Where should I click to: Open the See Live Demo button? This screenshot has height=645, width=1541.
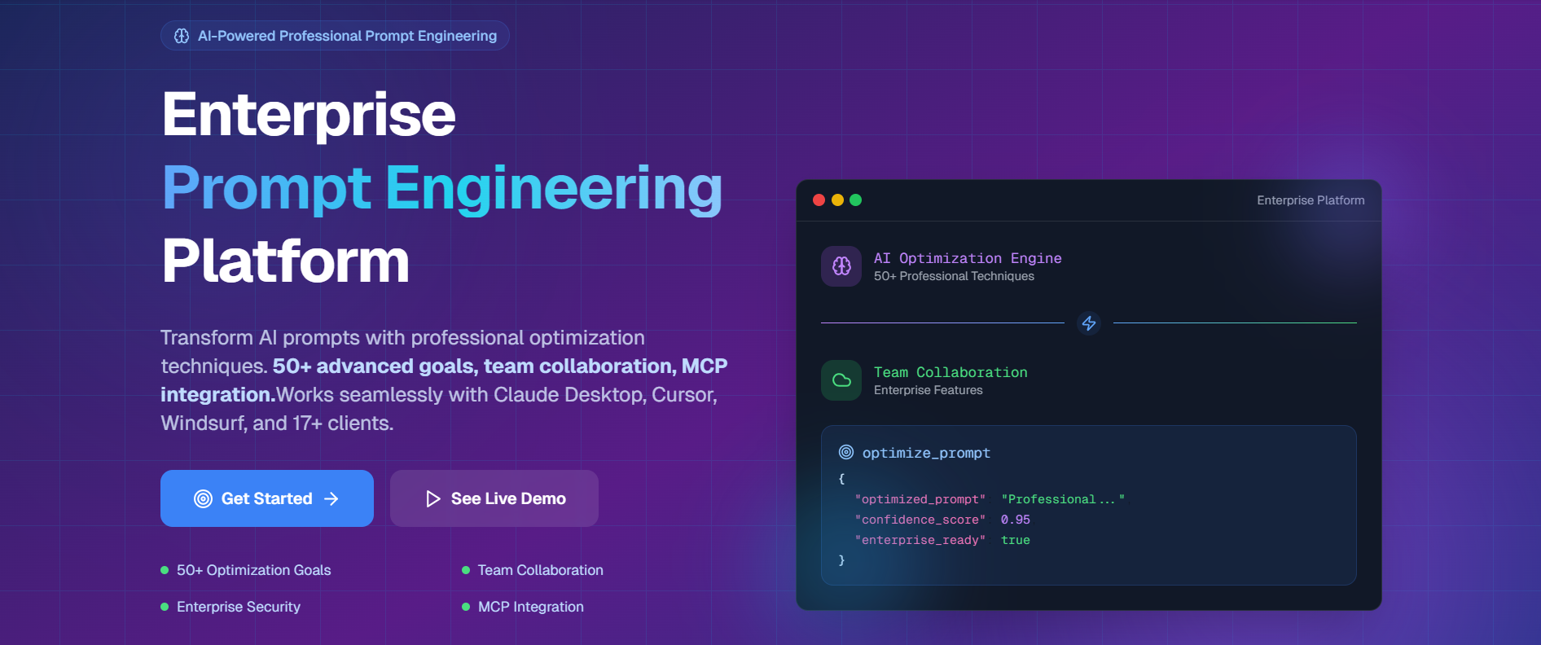point(494,498)
